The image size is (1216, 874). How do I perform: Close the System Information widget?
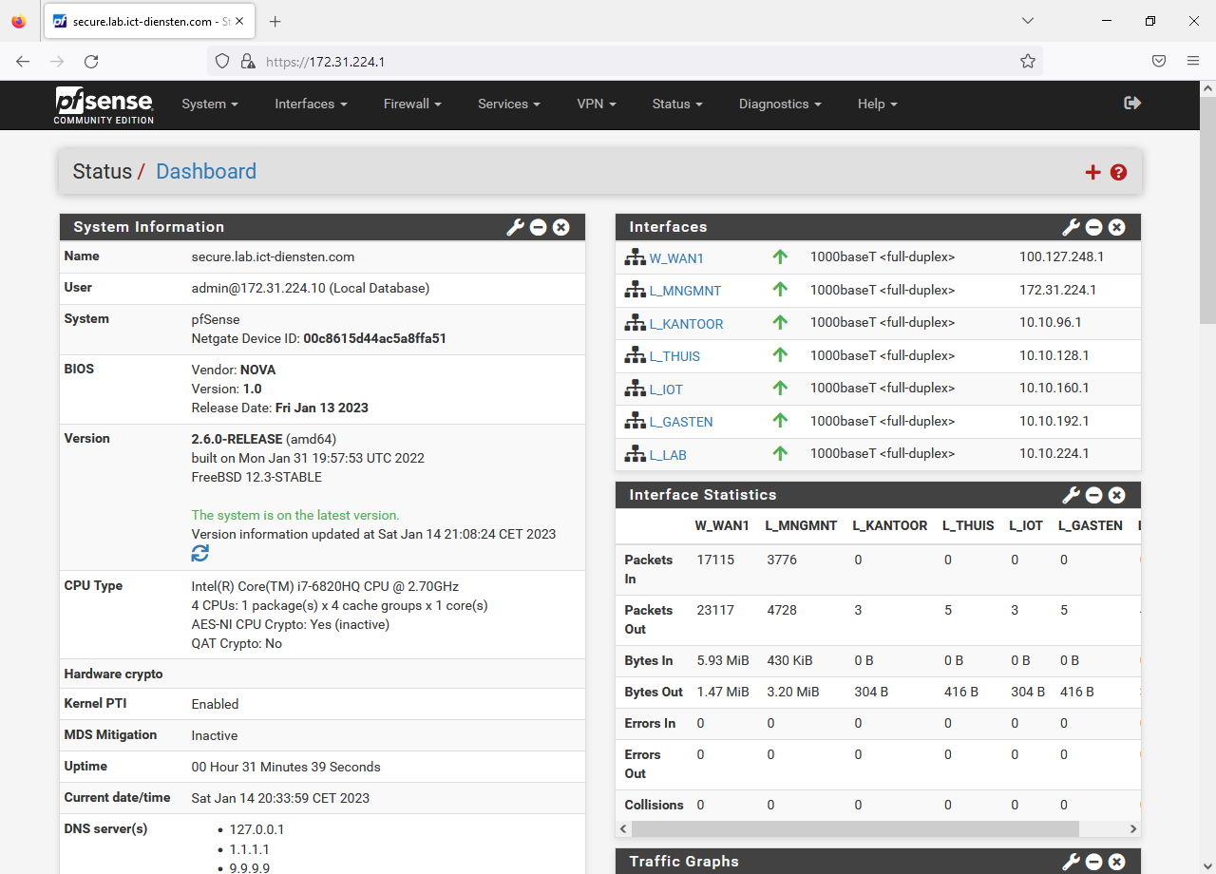(561, 227)
